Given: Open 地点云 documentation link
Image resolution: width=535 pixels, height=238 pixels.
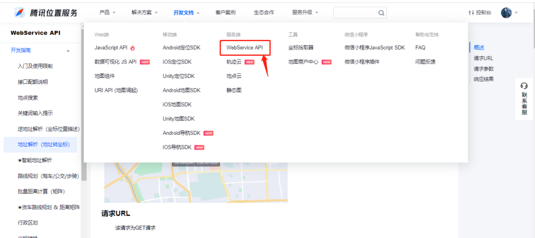Looking at the screenshot, I should point(234,76).
